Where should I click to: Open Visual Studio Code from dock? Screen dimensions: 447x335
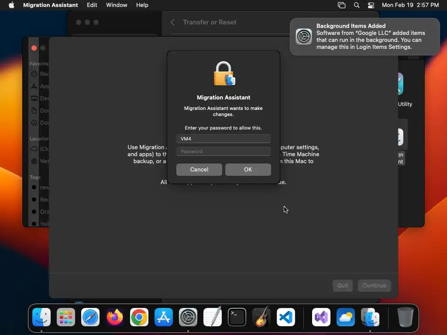[x=286, y=317]
